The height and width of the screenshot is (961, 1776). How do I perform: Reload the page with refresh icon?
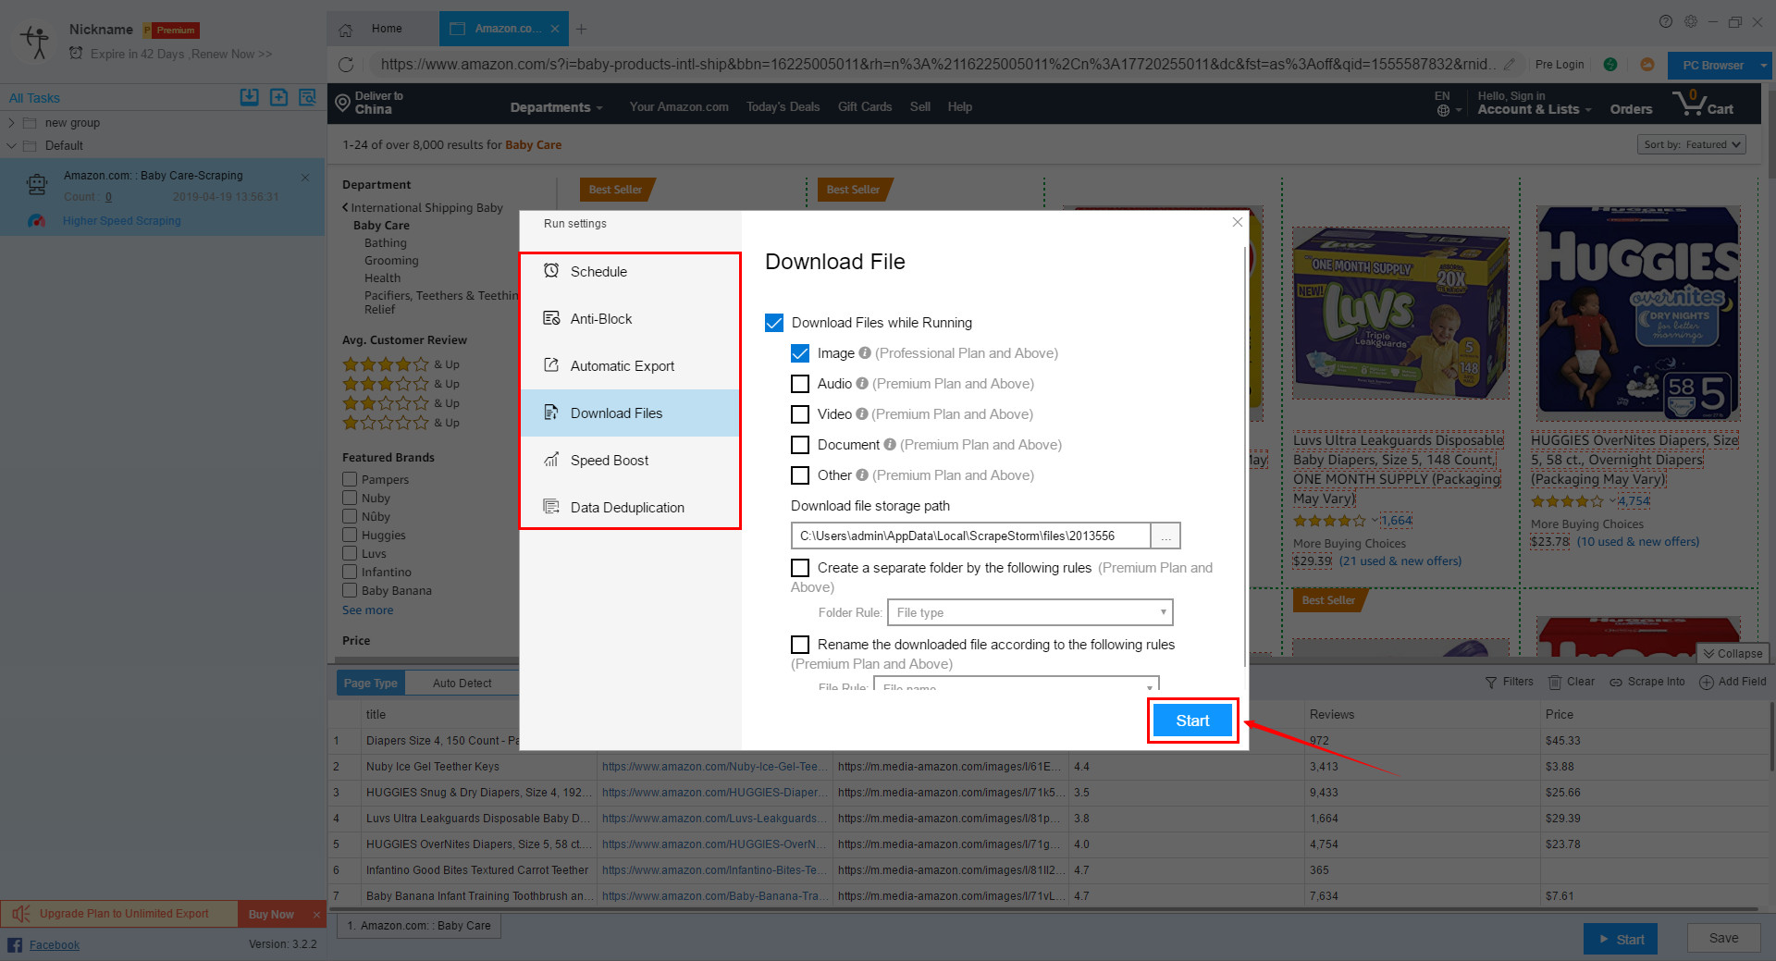346,64
